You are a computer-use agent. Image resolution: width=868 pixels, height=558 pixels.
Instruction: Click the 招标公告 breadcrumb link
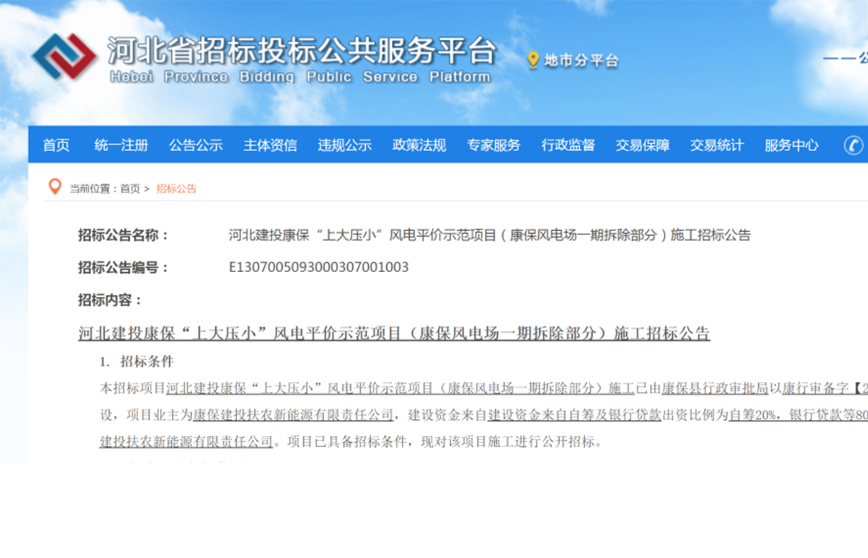(x=176, y=188)
